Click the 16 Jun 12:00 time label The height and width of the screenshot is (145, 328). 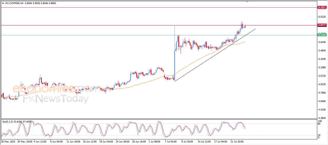pos(90,141)
